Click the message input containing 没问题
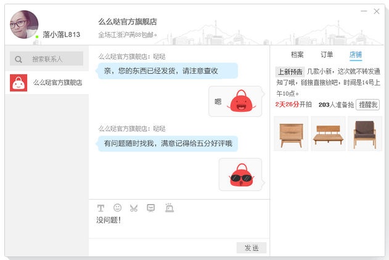 tap(179, 226)
